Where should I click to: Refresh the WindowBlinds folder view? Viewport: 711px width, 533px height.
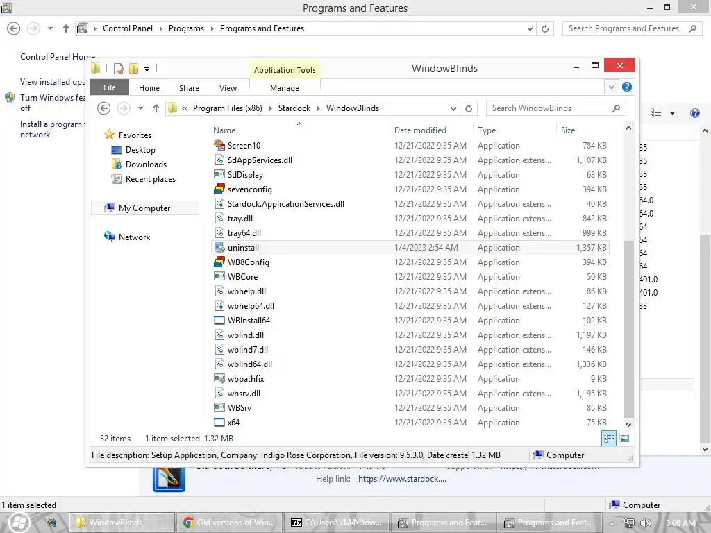coord(469,108)
